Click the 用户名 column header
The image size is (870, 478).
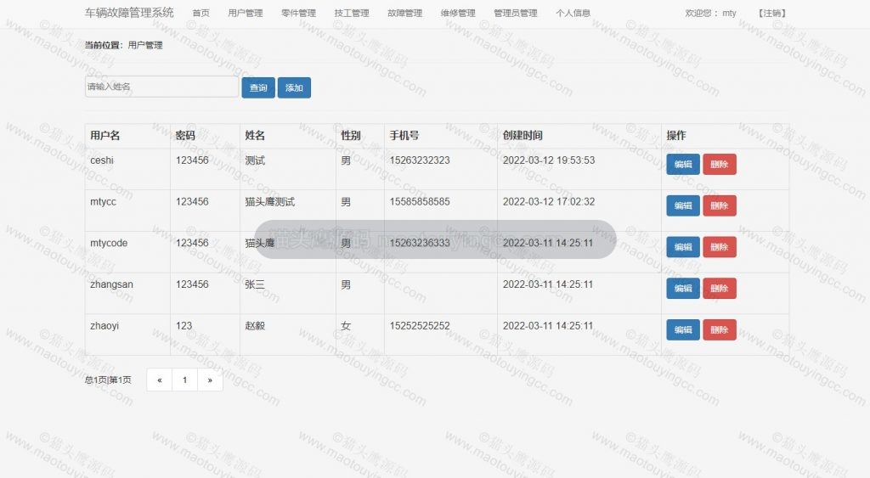pos(105,135)
